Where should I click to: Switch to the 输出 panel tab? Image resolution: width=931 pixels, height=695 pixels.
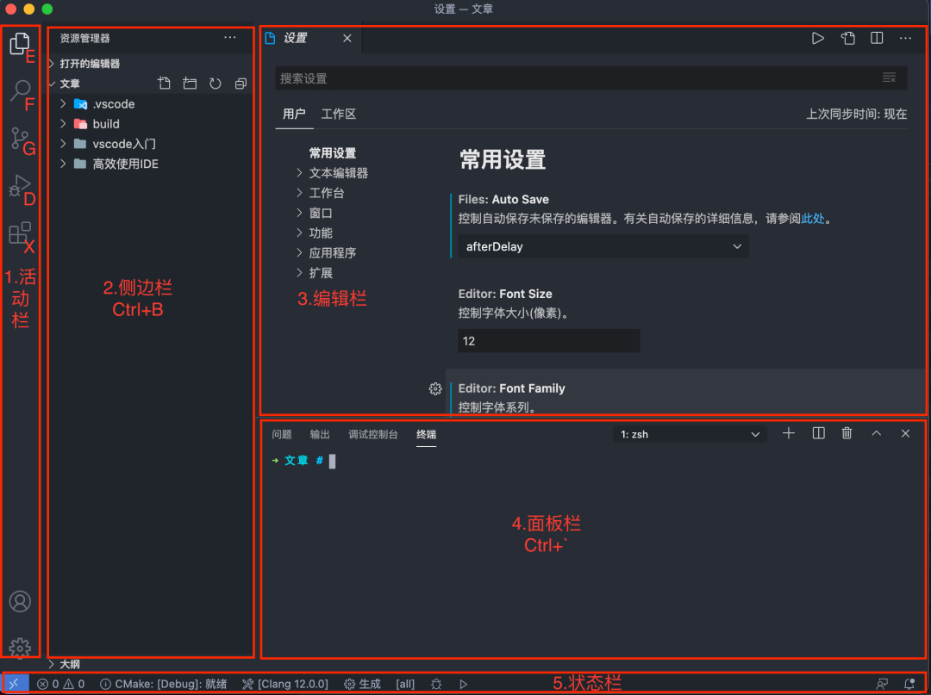(320, 434)
